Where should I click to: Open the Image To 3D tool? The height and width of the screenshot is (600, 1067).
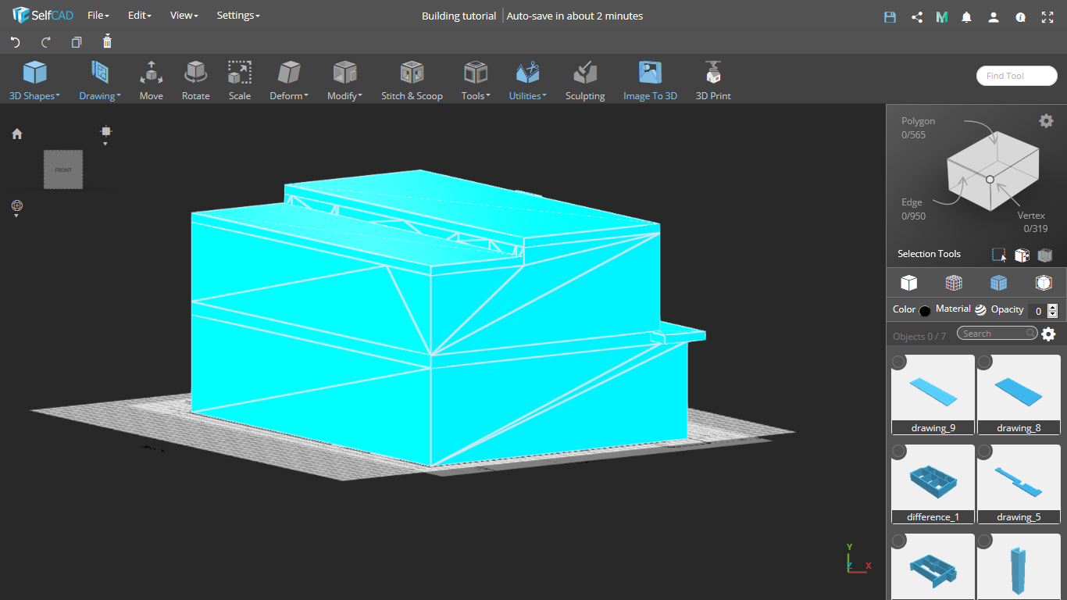pyautogui.click(x=650, y=81)
